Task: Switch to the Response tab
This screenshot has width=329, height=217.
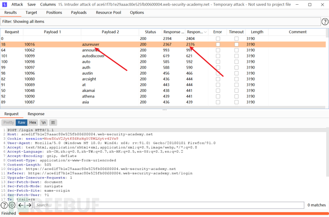Action: [36, 114]
